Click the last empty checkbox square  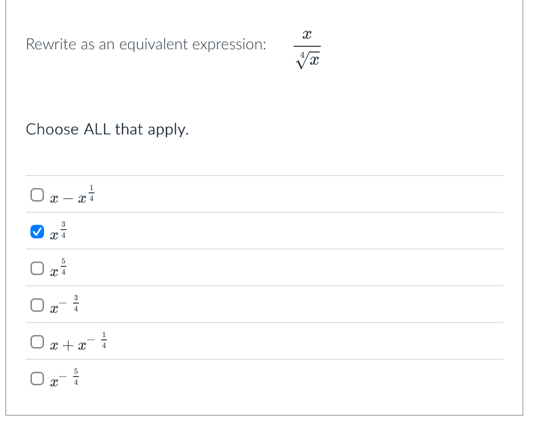point(37,378)
